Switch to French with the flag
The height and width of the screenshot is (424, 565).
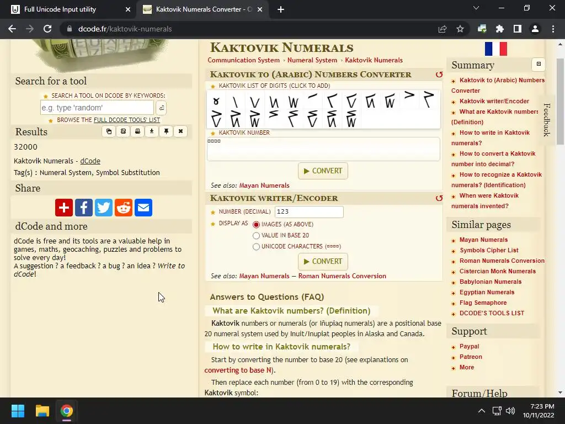pos(496,49)
